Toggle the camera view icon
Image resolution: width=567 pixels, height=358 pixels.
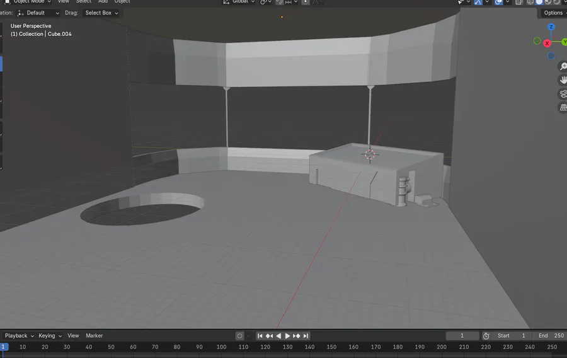(x=563, y=94)
